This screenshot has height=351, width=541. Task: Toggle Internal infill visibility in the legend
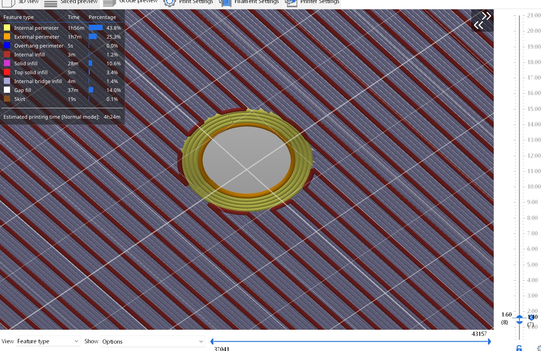pos(62,55)
